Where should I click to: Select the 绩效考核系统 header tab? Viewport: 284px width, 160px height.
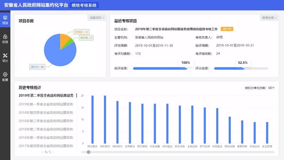[84, 5]
